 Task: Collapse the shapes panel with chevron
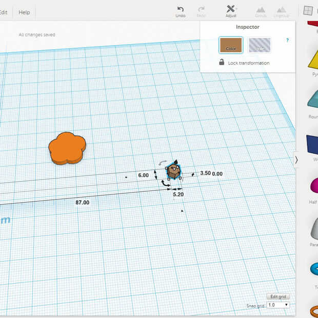tap(296, 160)
